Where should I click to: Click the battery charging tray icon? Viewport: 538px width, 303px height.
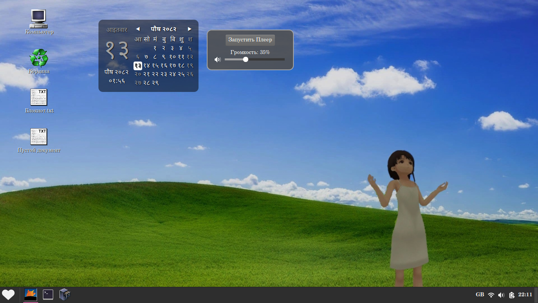(512, 295)
